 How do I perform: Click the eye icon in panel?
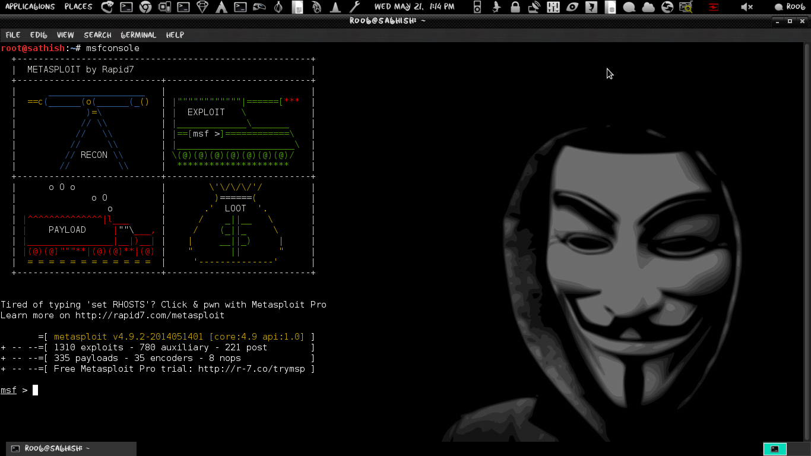572,7
